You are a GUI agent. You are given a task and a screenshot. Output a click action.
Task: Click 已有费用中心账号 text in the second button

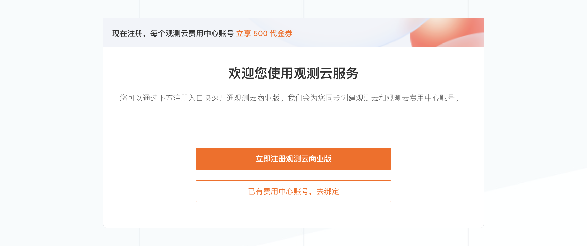[278, 191]
